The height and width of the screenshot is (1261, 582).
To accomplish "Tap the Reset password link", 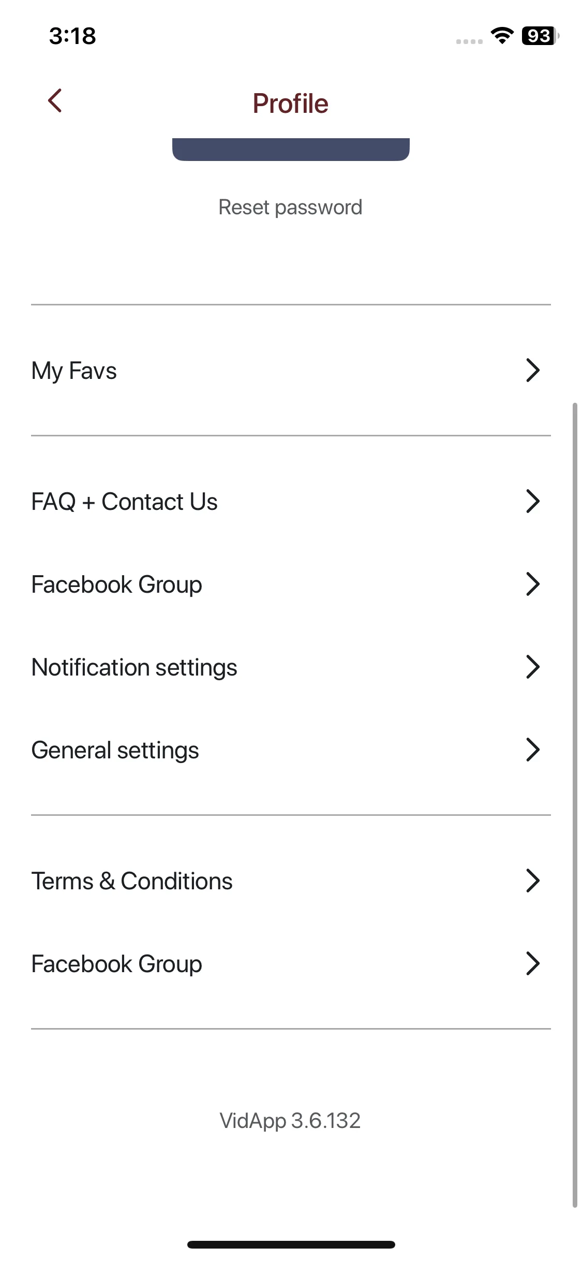I will [x=290, y=207].
